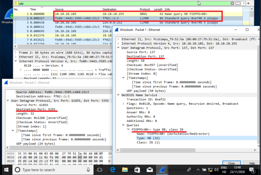The image size is (261, 175).
Task: Clear the udp display filter
Action: point(232,3)
